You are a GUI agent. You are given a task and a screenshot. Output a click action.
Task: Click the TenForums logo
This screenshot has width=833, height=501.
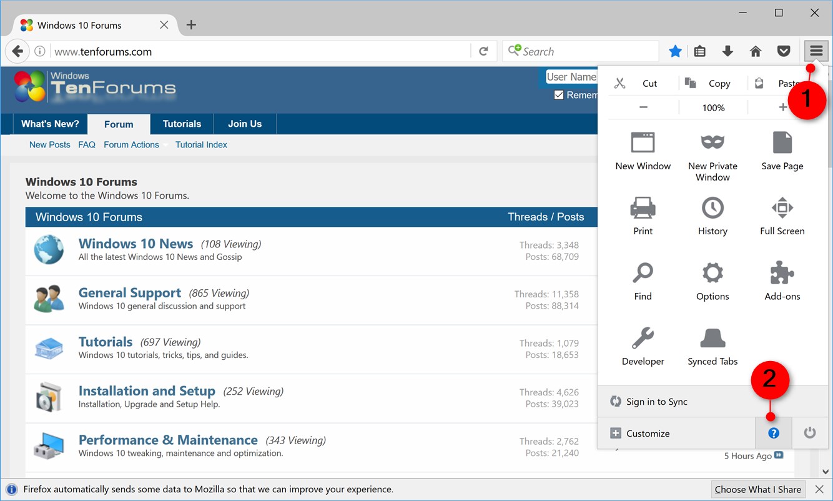(95, 86)
